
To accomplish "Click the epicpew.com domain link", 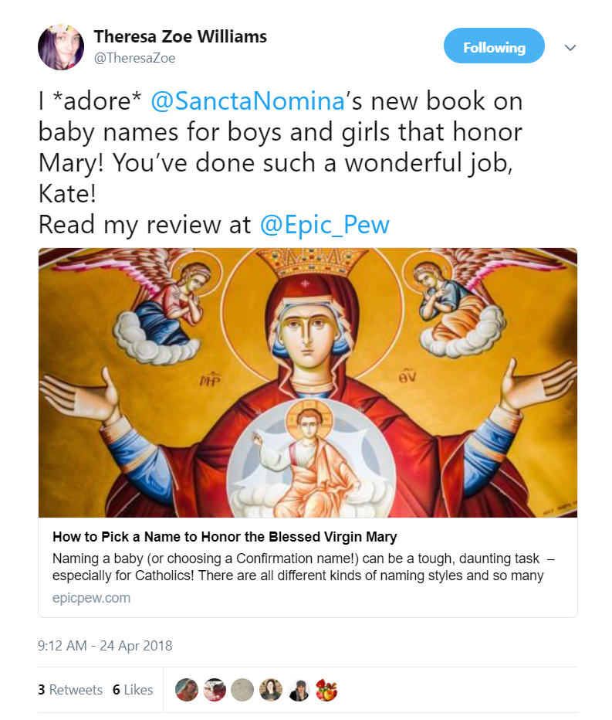I will (x=91, y=597).
